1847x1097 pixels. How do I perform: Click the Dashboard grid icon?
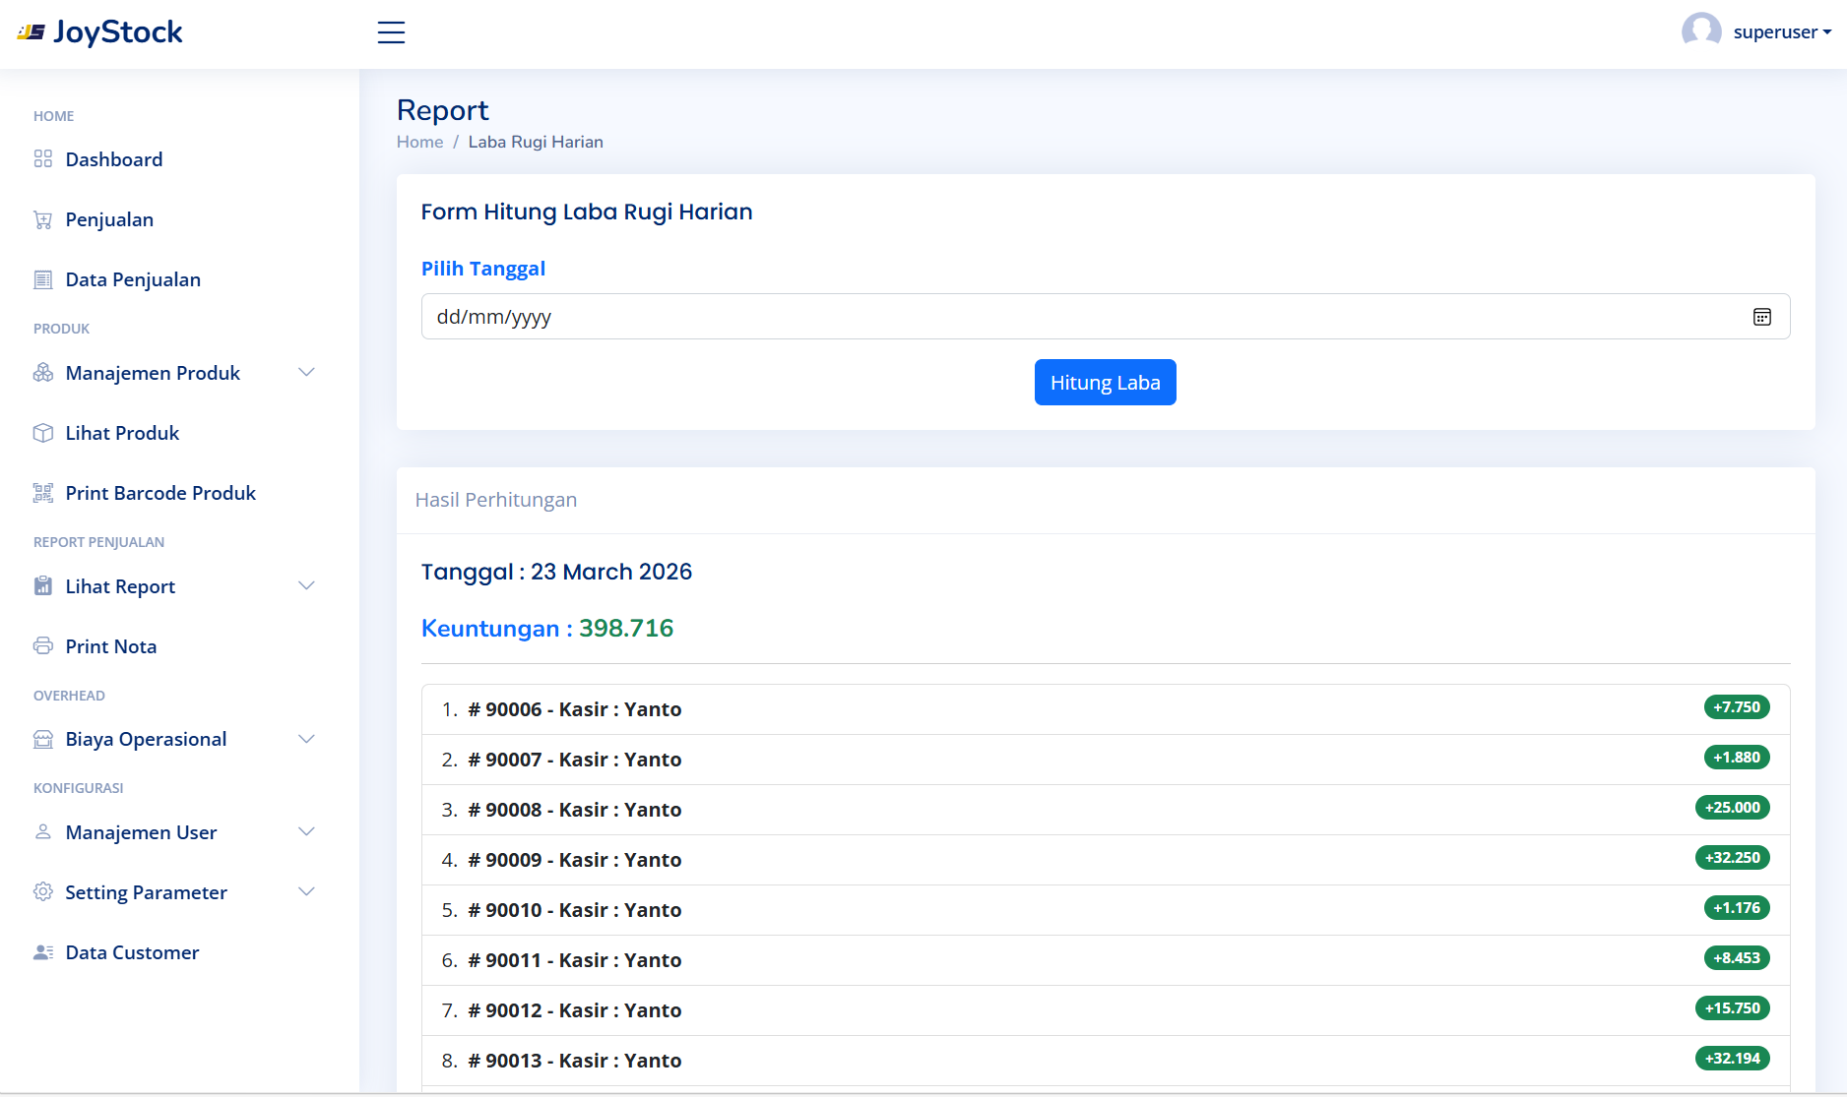(43, 159)
